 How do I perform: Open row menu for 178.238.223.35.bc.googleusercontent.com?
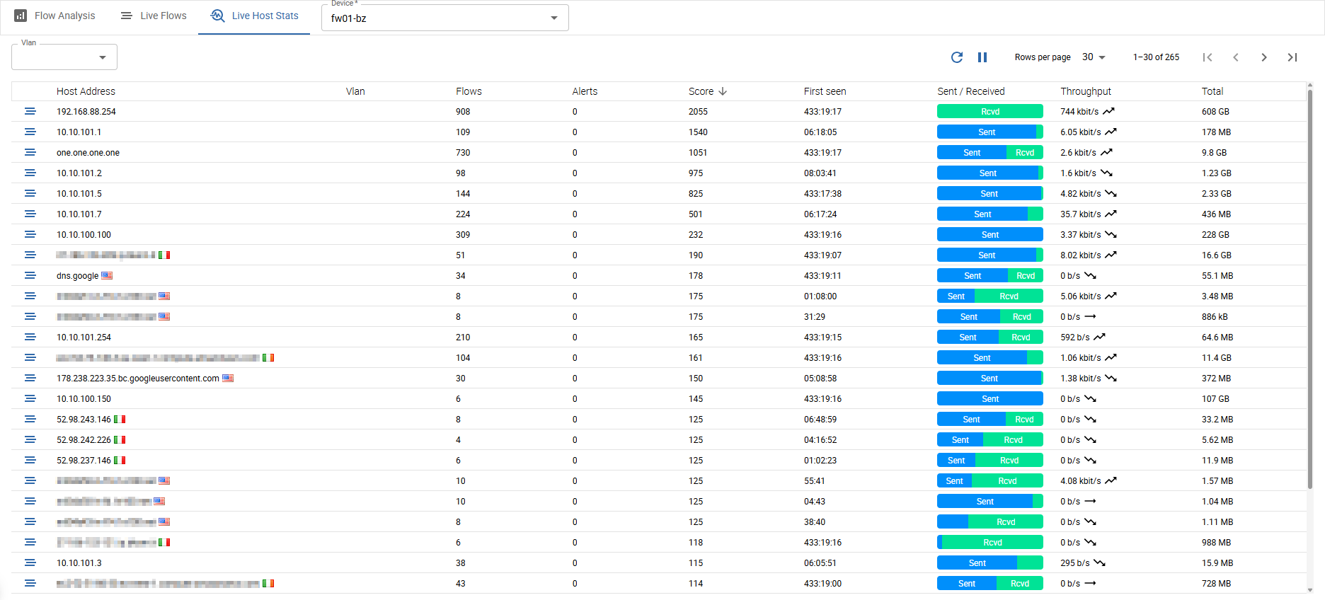coord(30,379)
